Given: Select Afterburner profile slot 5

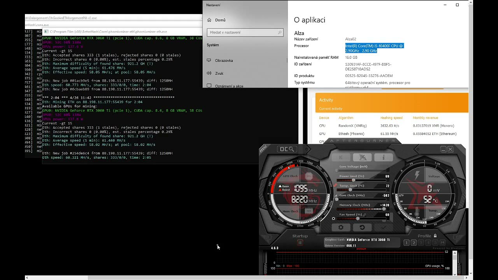Looking at the screenshot, I should 436,243.
